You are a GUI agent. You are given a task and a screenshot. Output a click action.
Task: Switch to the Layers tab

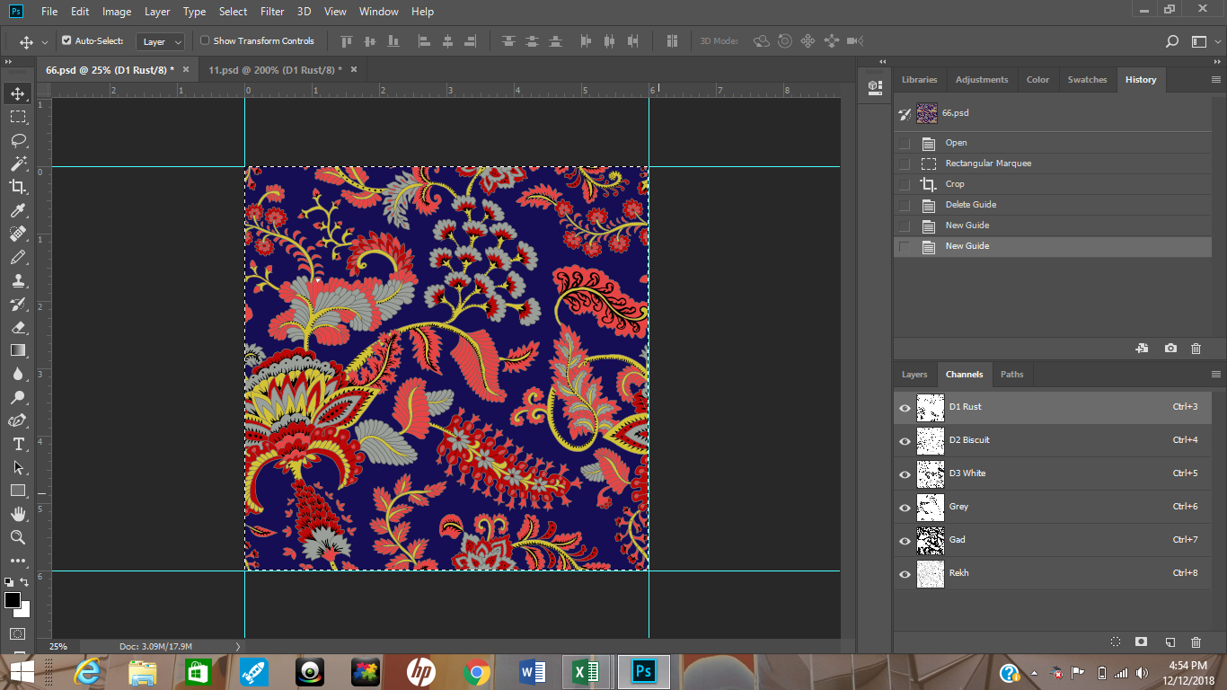pos(914,375)
